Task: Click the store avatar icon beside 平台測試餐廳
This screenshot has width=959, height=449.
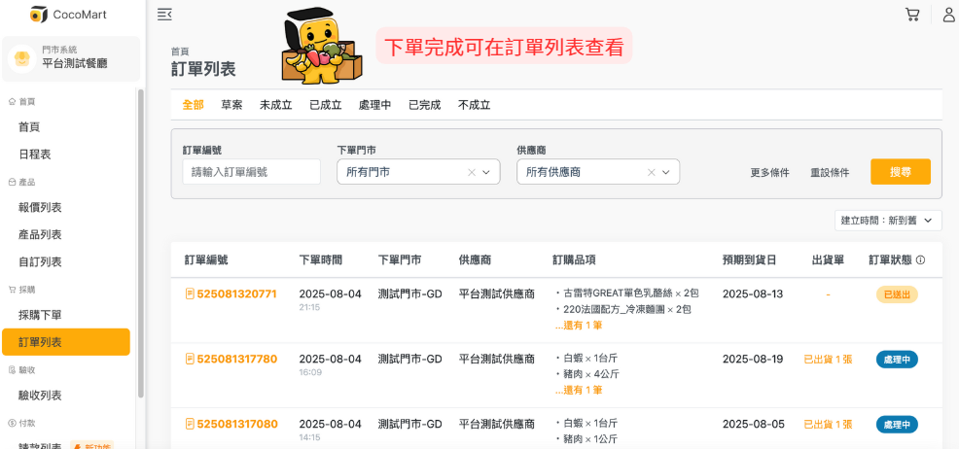Action: [21, 58]
